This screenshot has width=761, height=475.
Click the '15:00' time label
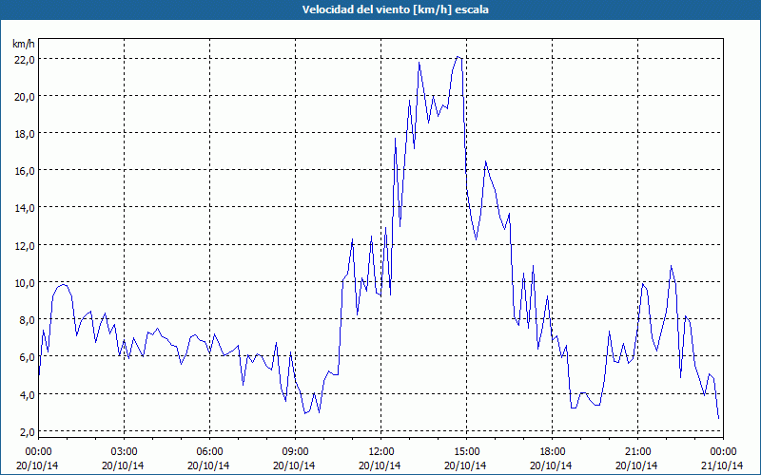tap(467, 452)
